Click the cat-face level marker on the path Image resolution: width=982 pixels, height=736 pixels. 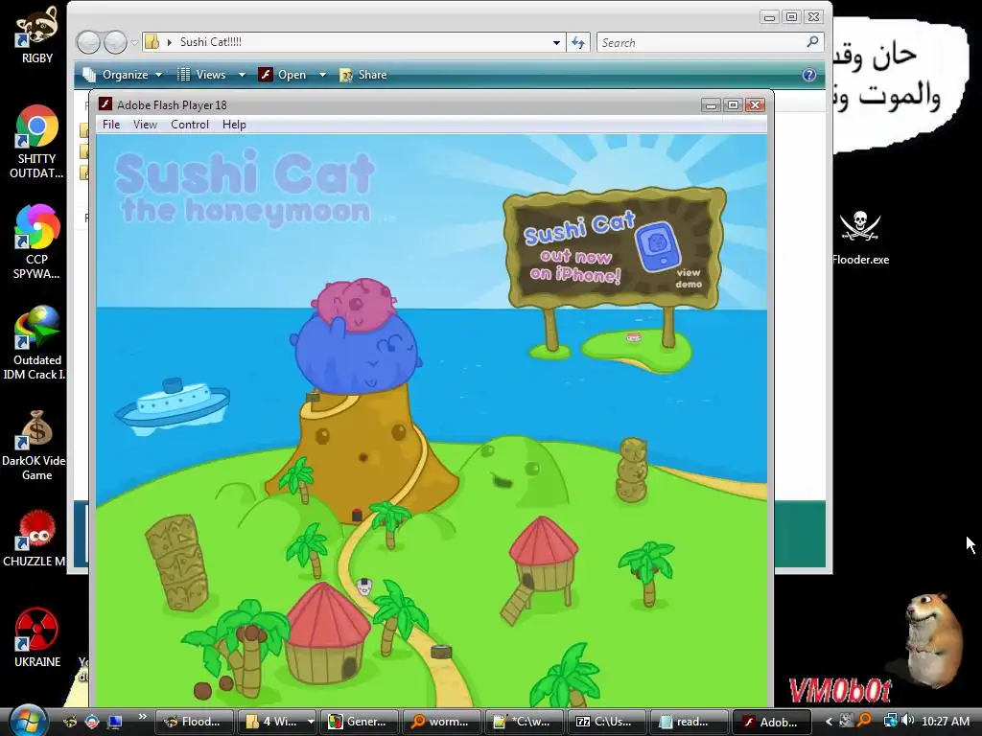click(x=364, y=586)
